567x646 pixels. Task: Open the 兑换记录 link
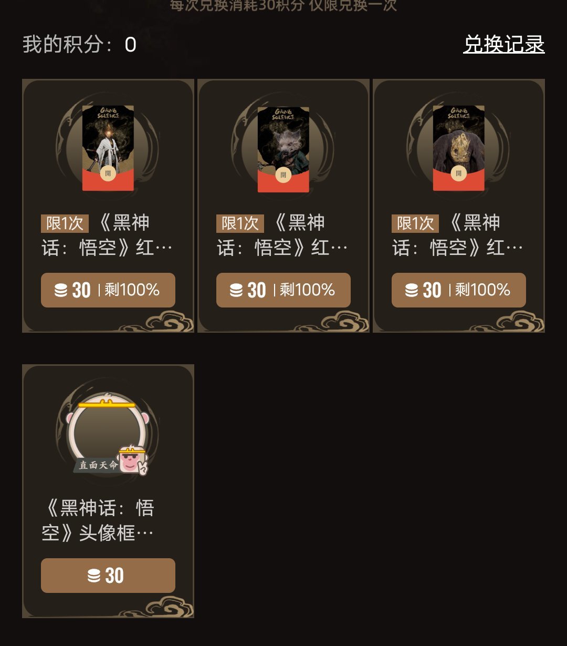click(504, 45)
